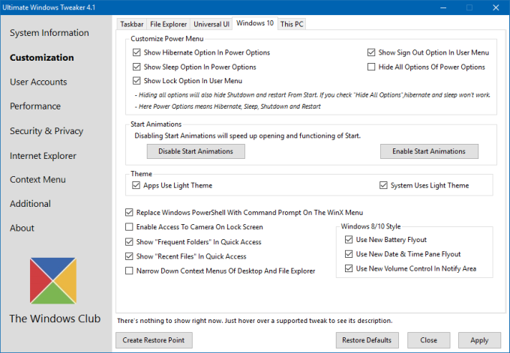Viewport: 510px width, 353px height.
Task: Click Disable Start Animations button
Action: [196, 151]
